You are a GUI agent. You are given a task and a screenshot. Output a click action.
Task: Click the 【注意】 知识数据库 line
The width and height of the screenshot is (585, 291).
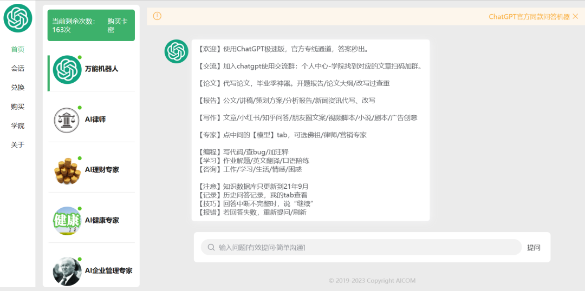point(253,186)
